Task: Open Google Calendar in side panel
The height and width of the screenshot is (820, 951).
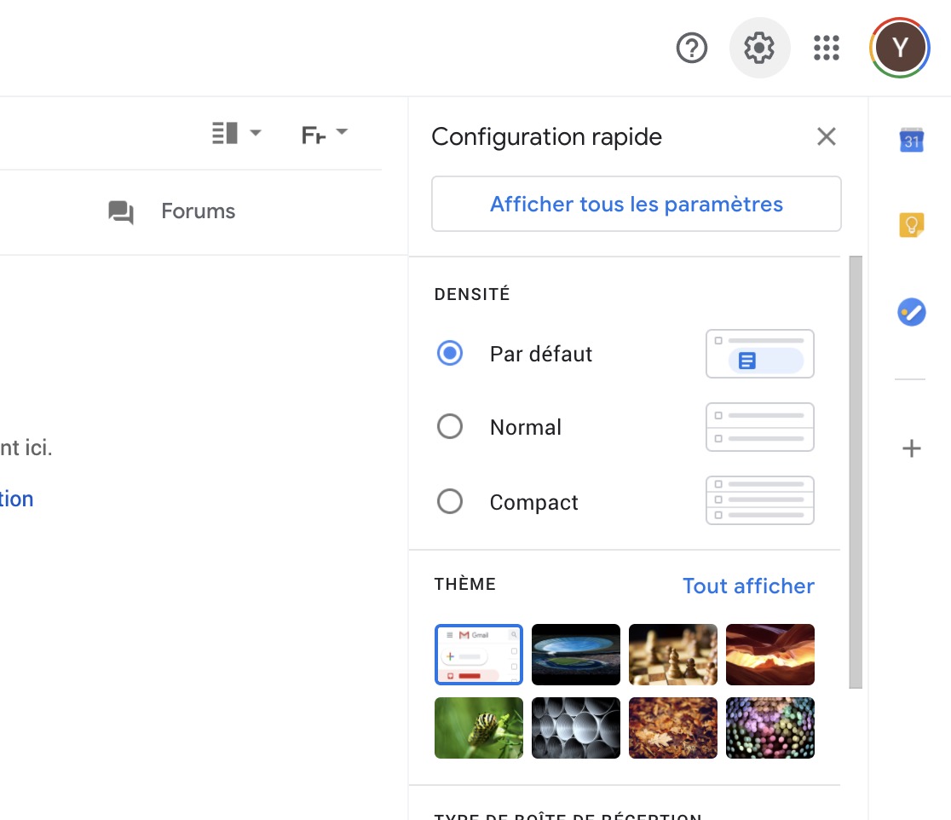Action: coord(911,140)
